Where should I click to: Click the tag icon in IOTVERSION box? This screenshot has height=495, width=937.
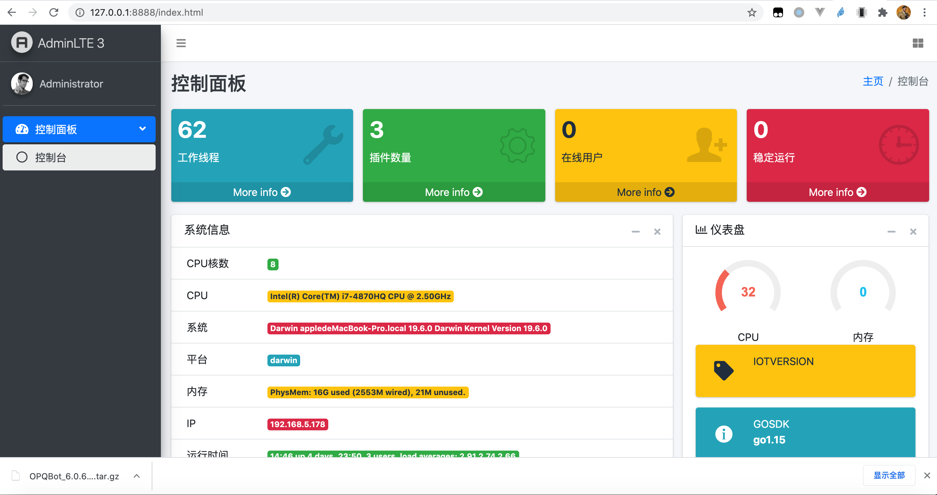point(723,370)
